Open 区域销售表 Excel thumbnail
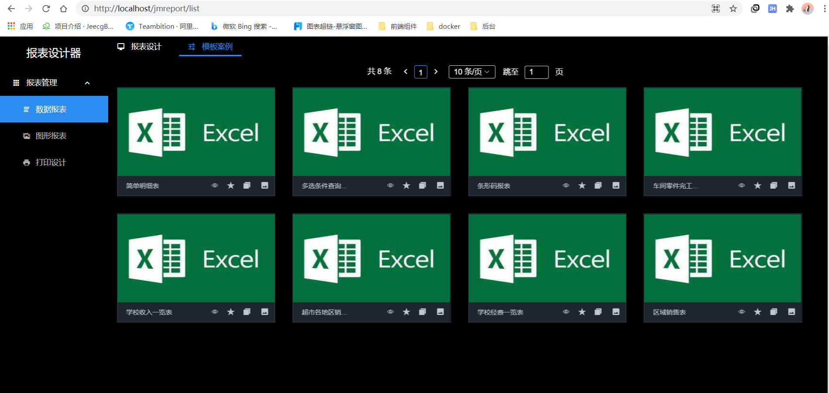The height and width of the screenshot is (393, 829). click(x=723, y=258)
